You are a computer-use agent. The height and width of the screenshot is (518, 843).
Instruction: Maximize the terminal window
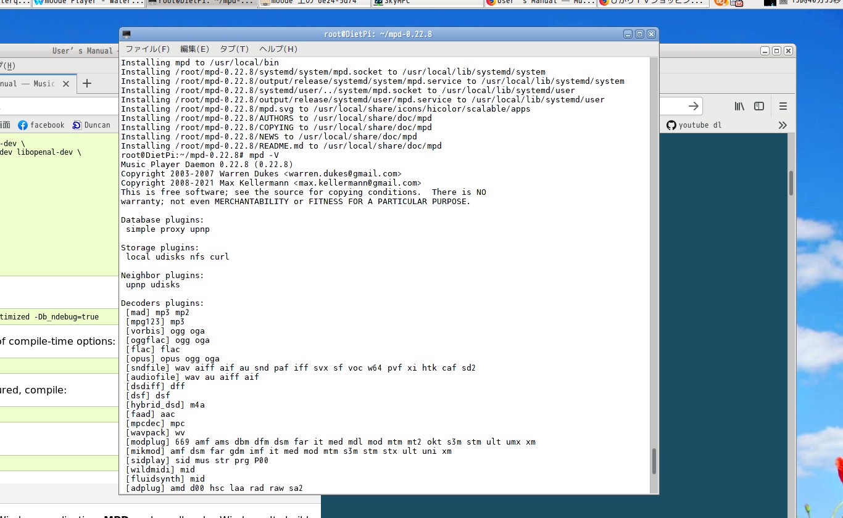click(x=639, y=35)
